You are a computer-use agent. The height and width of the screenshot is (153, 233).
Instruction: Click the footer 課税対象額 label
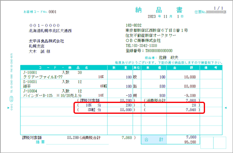32,138
